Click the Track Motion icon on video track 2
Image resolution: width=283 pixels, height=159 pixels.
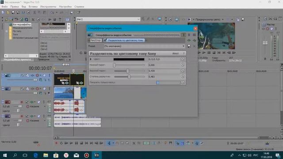coord(27,89)
